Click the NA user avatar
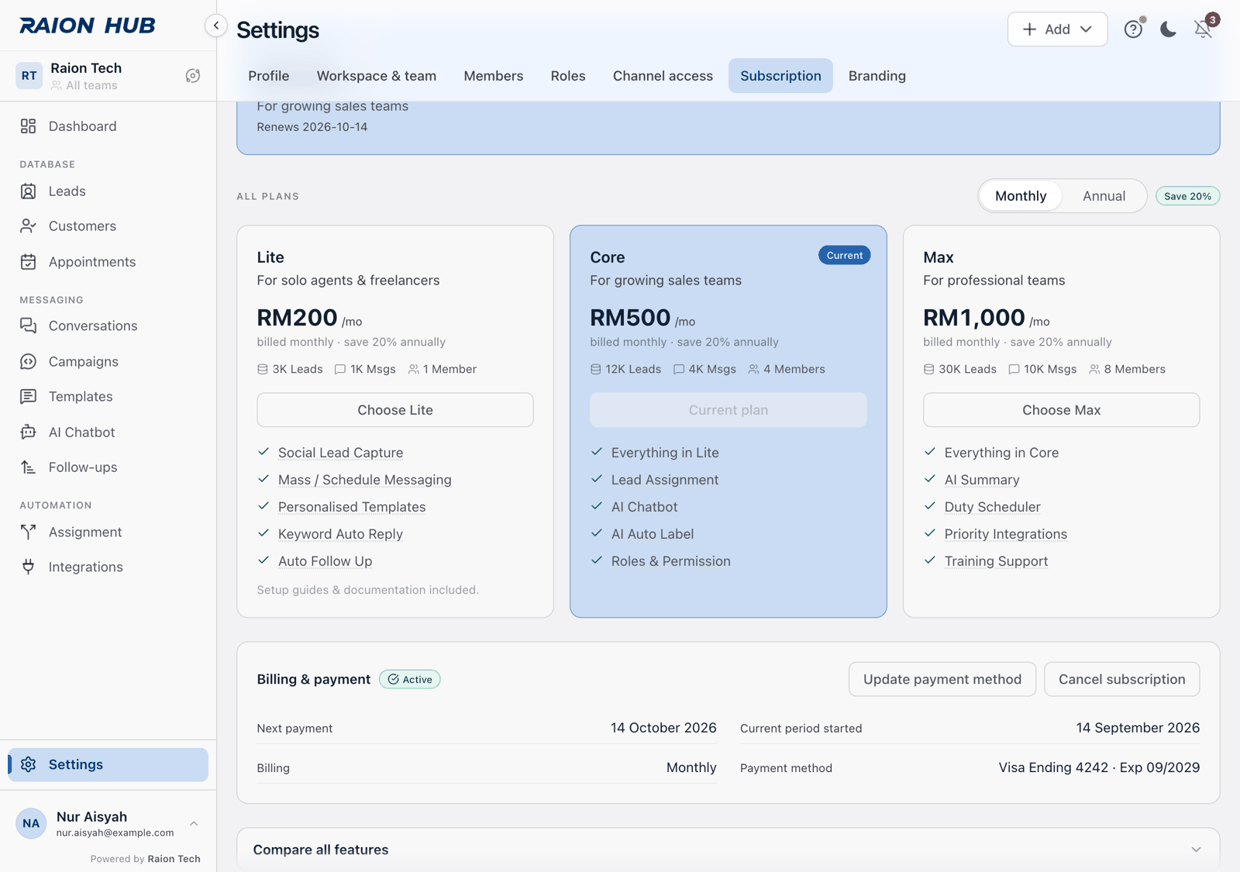This screenshot has width=1240, height=872. tap(31, 823)
